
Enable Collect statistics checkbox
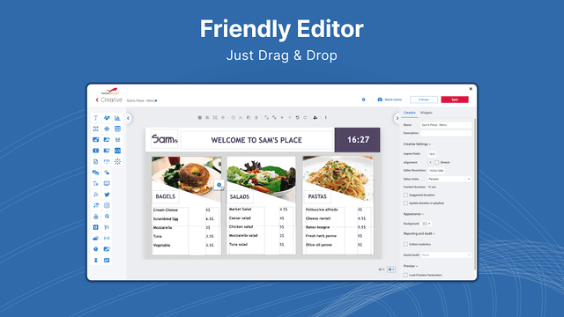click(x=405, y=245)
